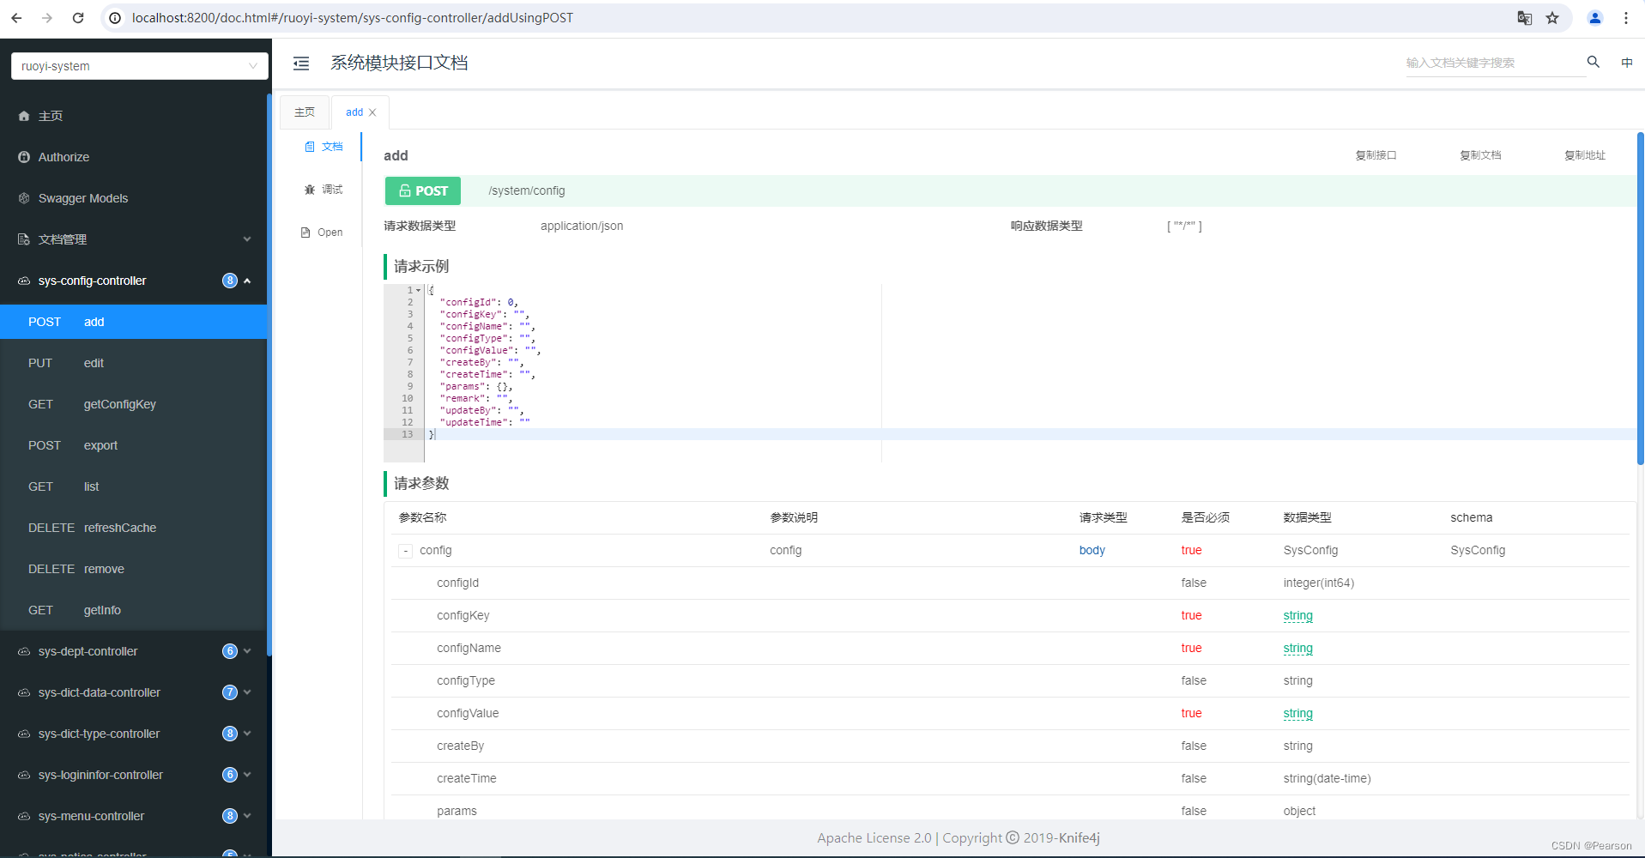
Task: Click the home icon beside 主页
Action: coord(24,116)
